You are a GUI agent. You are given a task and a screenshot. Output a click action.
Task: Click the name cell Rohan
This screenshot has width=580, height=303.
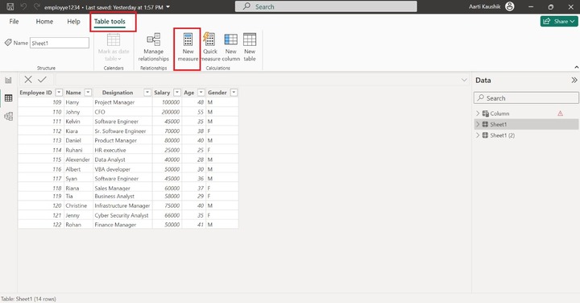point(73,225)
